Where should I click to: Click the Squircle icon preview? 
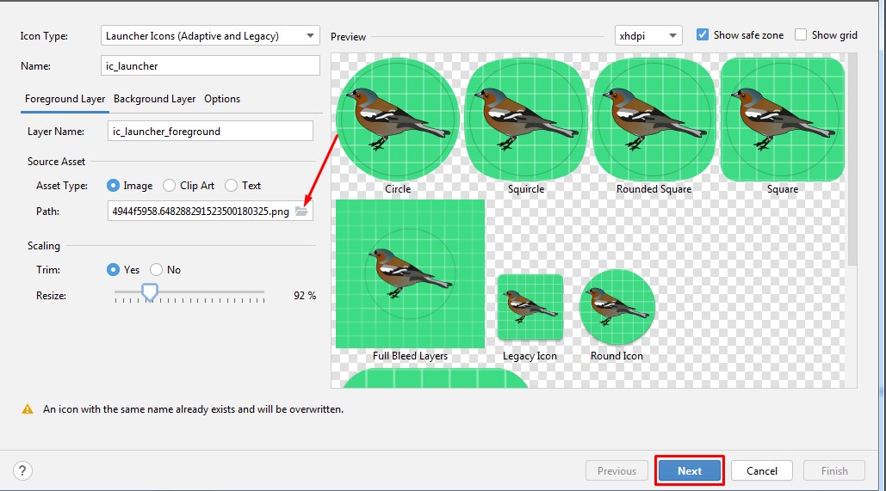click(526, 119)
